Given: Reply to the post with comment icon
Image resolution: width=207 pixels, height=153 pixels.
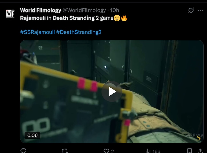Looking at the screenshot, I should coord(23,151).
